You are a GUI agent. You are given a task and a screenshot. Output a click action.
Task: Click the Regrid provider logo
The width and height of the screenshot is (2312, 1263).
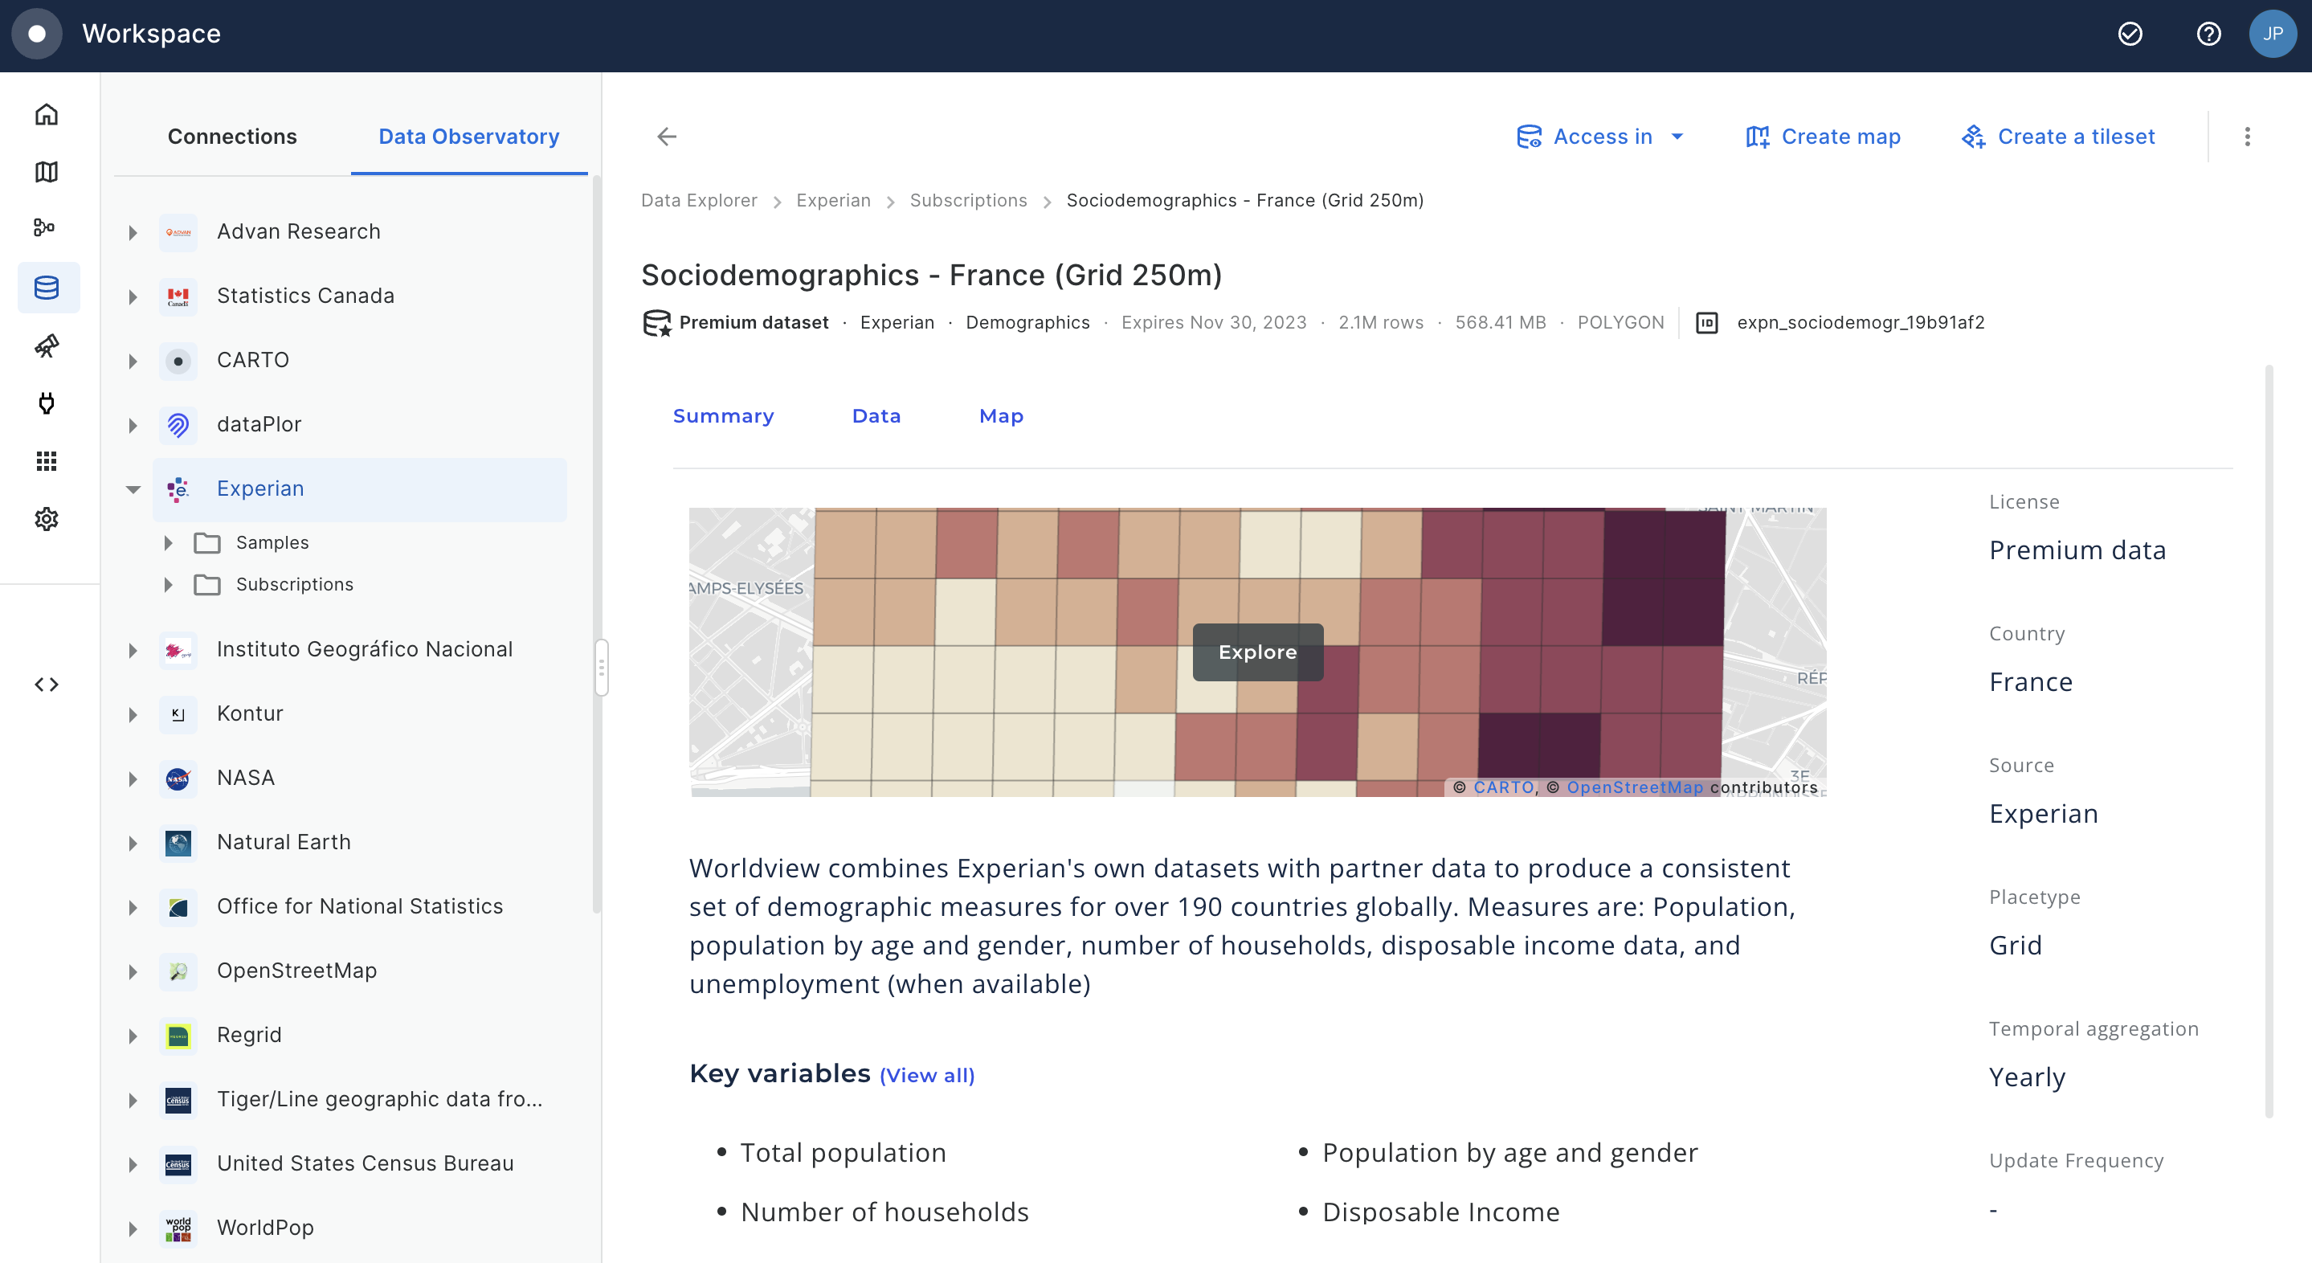pos(178,1036)
